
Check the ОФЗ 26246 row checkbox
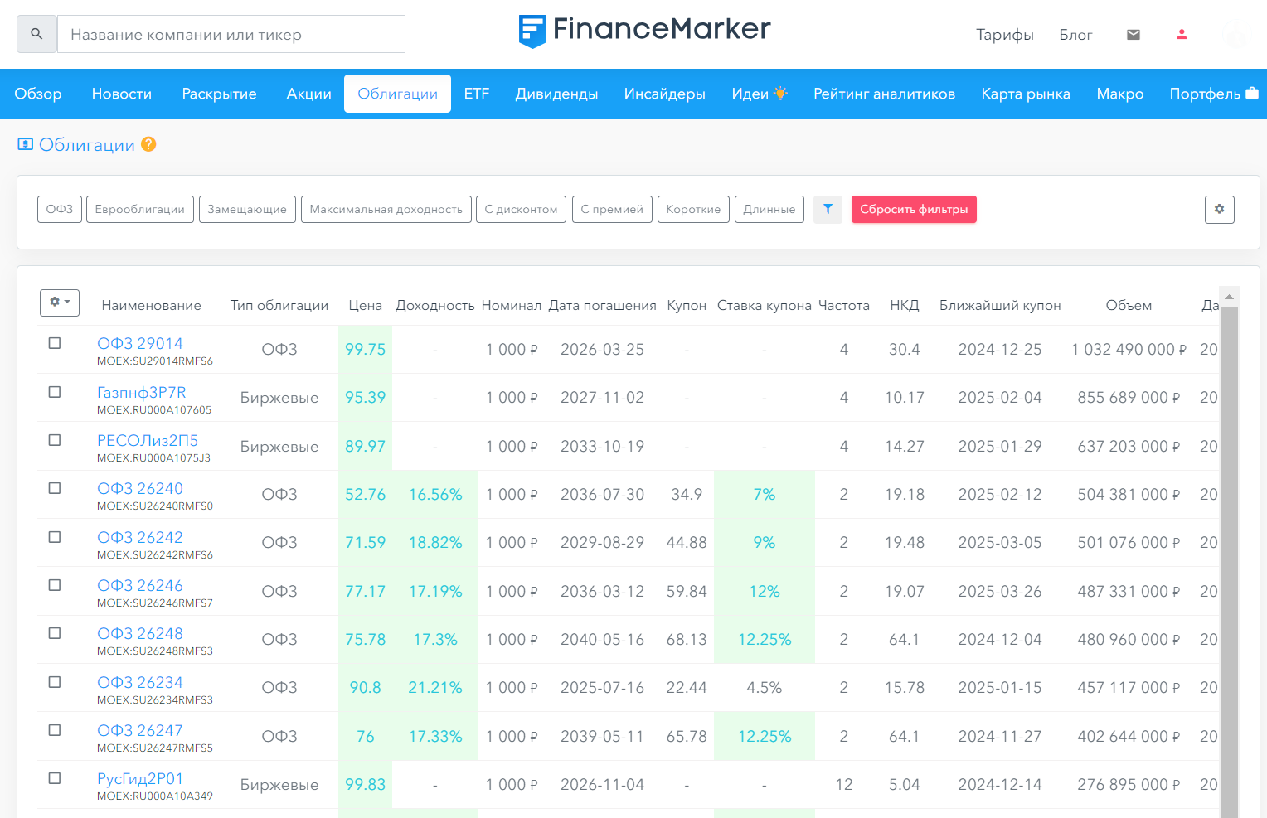click(55, 585)
